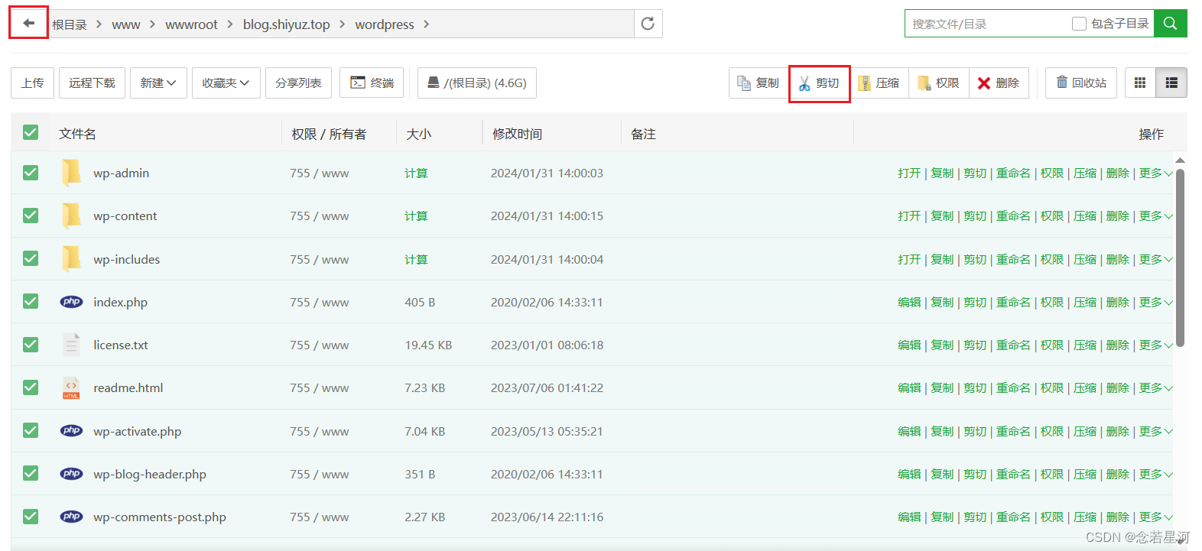Uncheck the wp-includes row checkbox
The height and width of the screenshot is (551, 1202).
point(31,259)
